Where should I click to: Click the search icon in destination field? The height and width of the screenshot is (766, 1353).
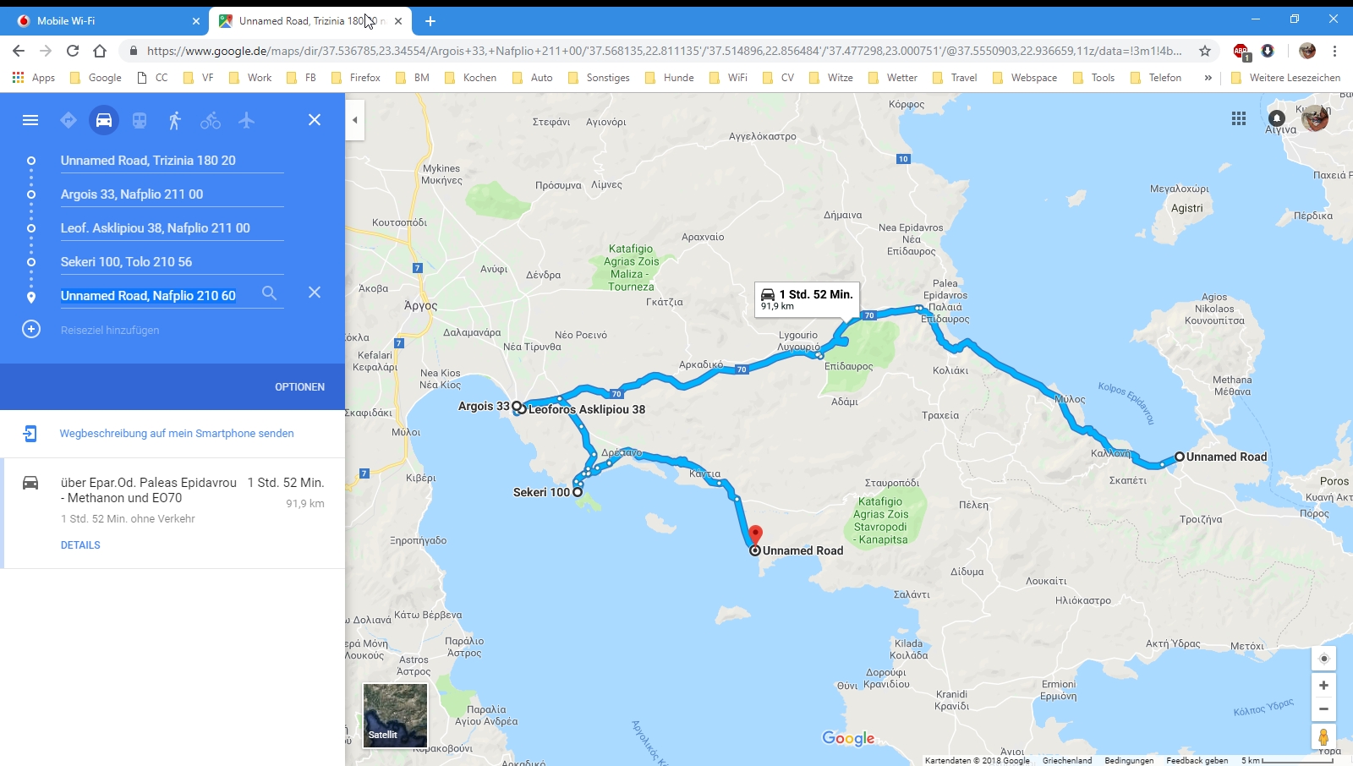tap(269, 293)
